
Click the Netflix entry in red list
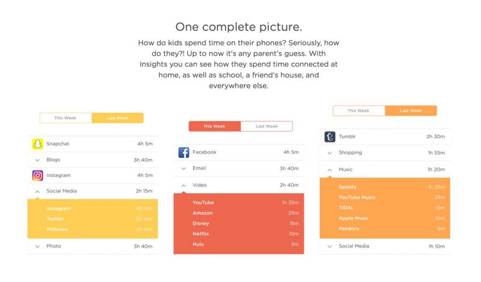tap(238, 233)
